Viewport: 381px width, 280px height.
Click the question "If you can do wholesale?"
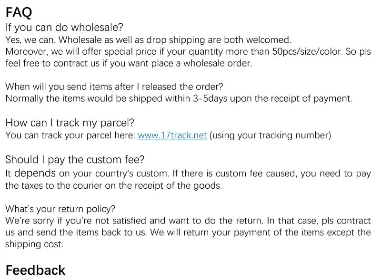(x=64, y=27)
